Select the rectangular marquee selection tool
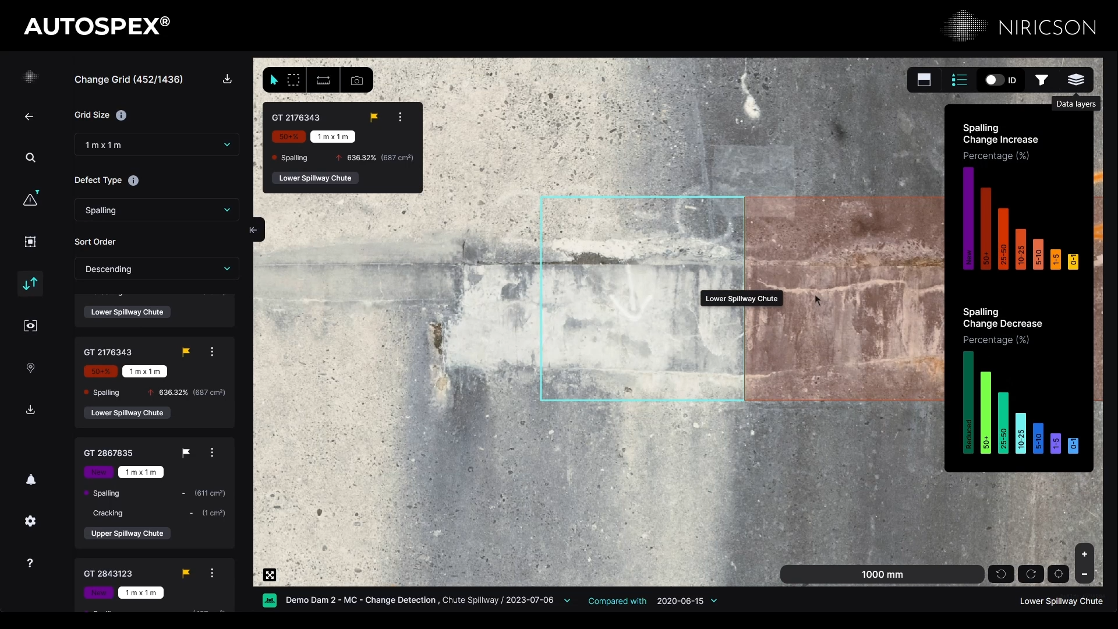The image size is (1118, 629). tap(293, 80)
